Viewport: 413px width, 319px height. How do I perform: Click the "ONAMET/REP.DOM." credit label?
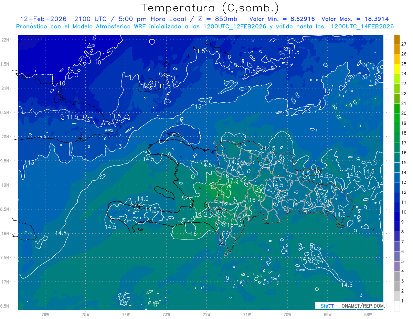pyautogui.click(x=363, y=306)
